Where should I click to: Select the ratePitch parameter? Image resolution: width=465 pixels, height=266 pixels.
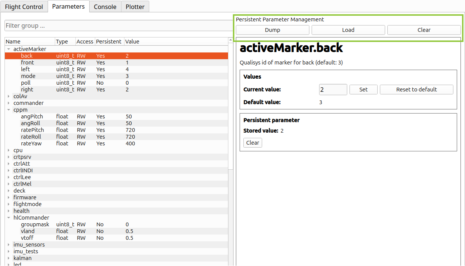[x=116, y=130]
